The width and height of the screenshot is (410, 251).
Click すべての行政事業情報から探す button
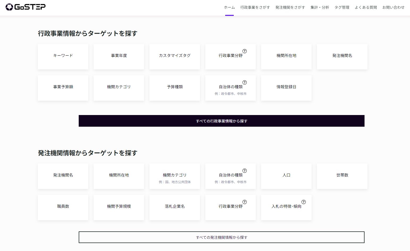click(x=221, y=121)
